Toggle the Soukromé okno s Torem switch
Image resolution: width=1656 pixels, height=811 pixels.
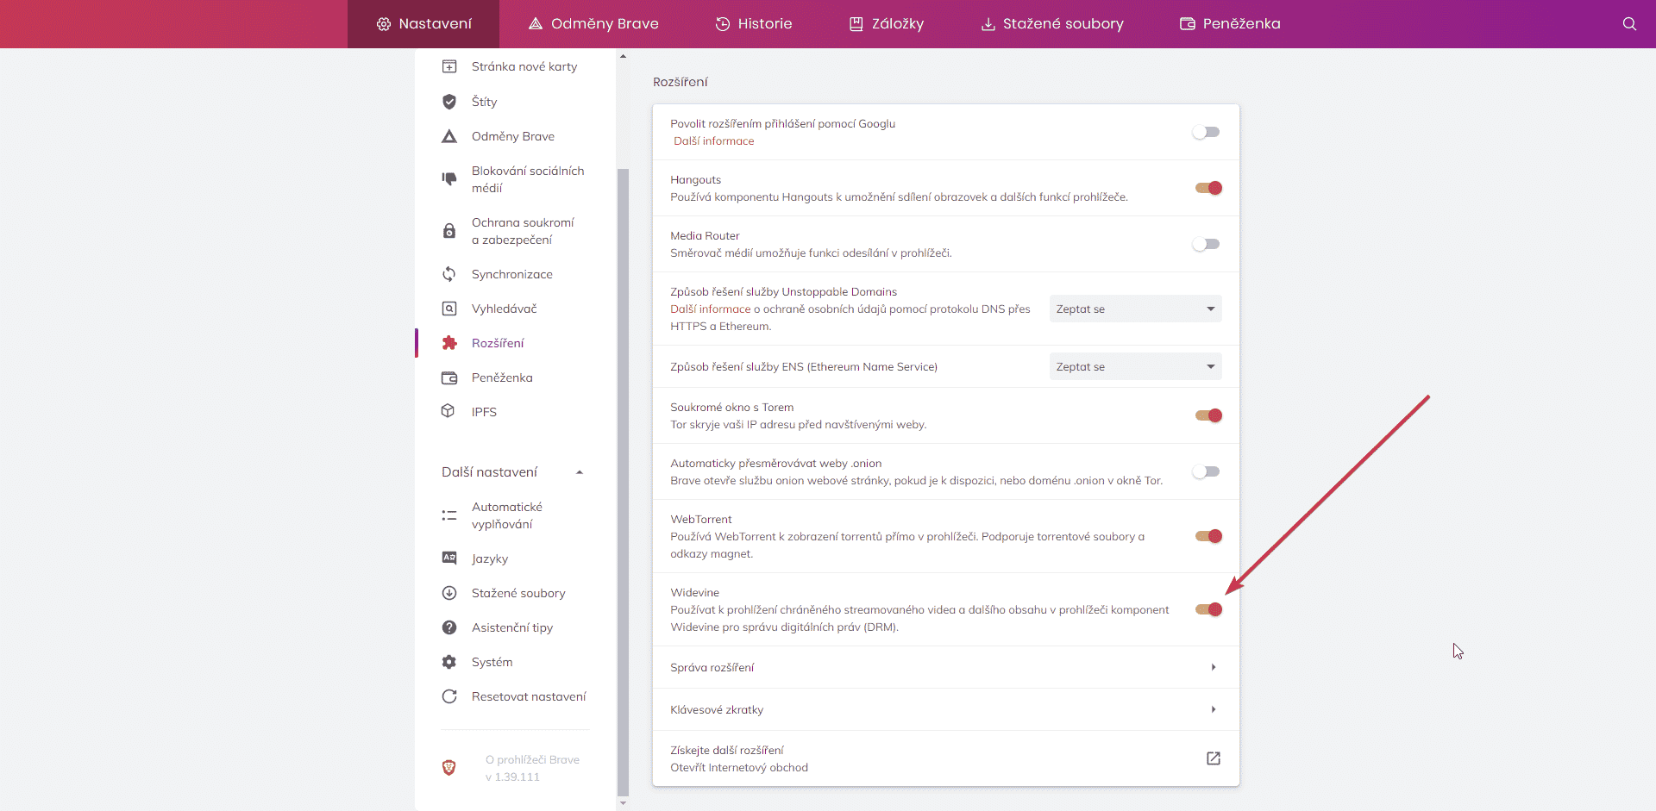pyautogui.click(x=1208, y=415)
